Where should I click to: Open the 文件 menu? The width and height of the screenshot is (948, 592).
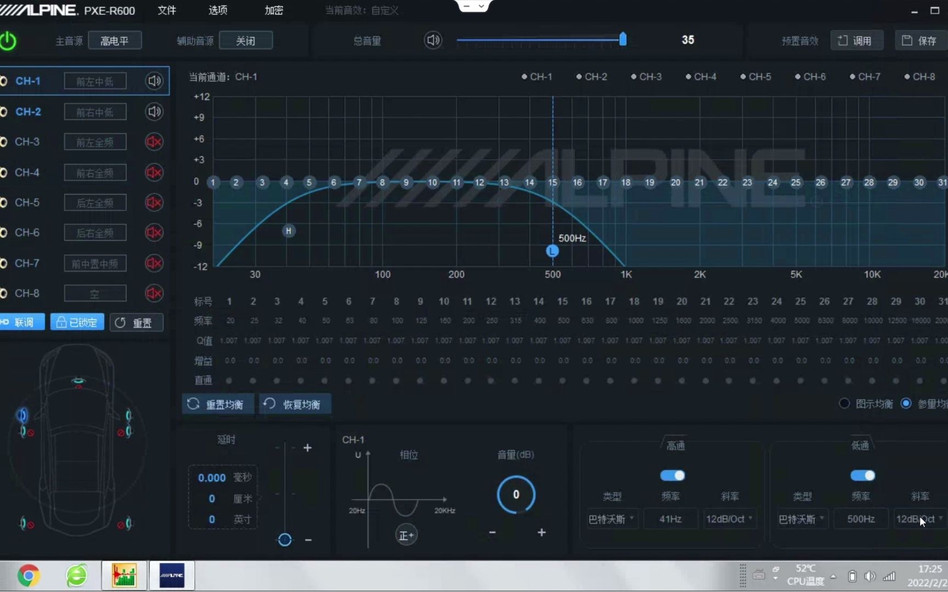(x=167, y=10)
